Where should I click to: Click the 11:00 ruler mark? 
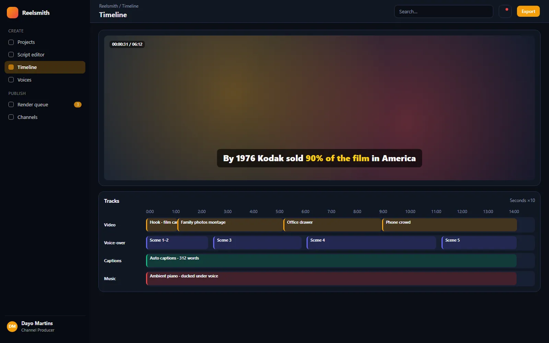436,212
